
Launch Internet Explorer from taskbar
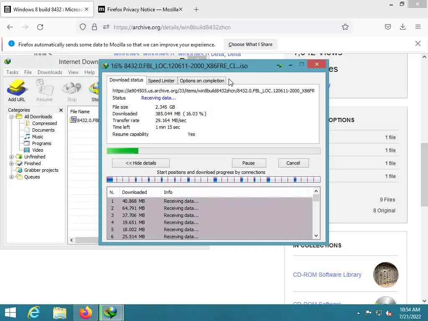(34, 313)
